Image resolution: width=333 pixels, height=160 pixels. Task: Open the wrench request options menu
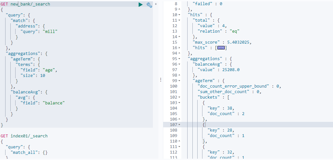click(x=149, y=5)
